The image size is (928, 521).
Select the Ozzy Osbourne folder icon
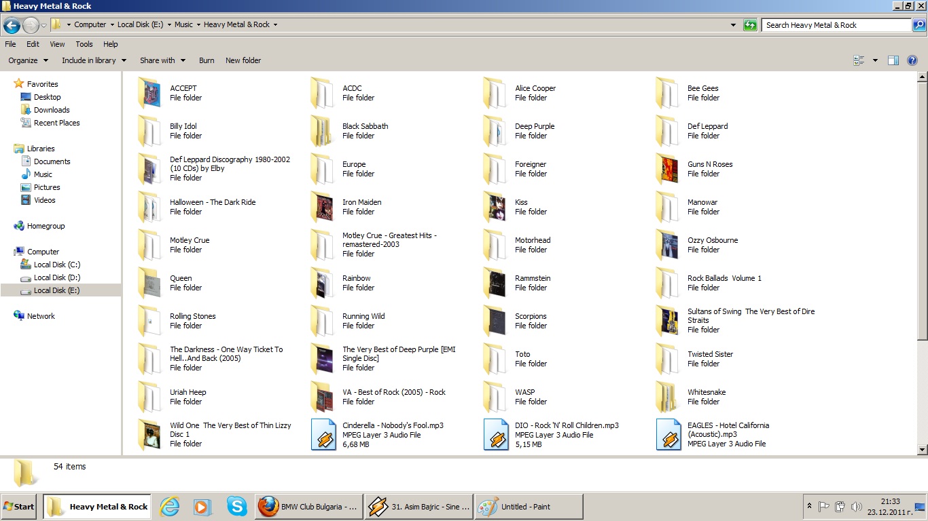click(x=667, y=245)
